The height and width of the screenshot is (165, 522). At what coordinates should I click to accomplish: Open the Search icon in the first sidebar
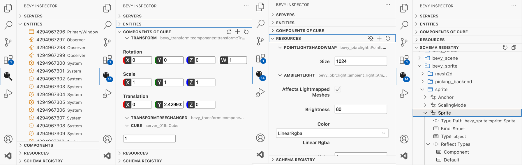[8, 25]
